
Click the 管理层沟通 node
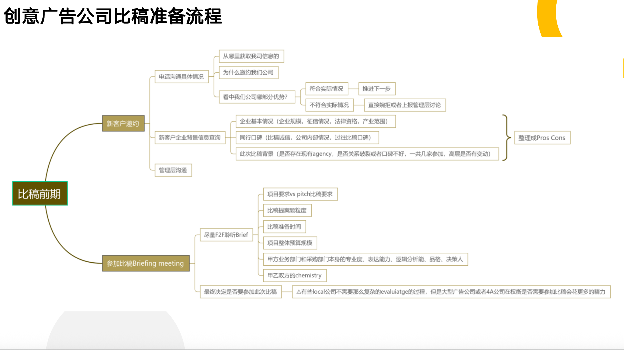tap(173, 170)
